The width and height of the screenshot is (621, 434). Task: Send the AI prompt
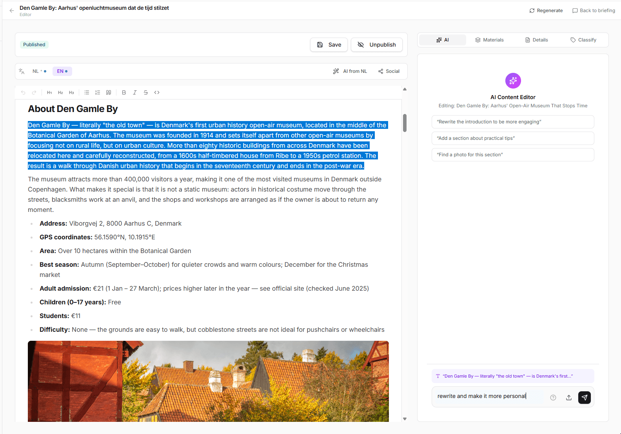585,398
